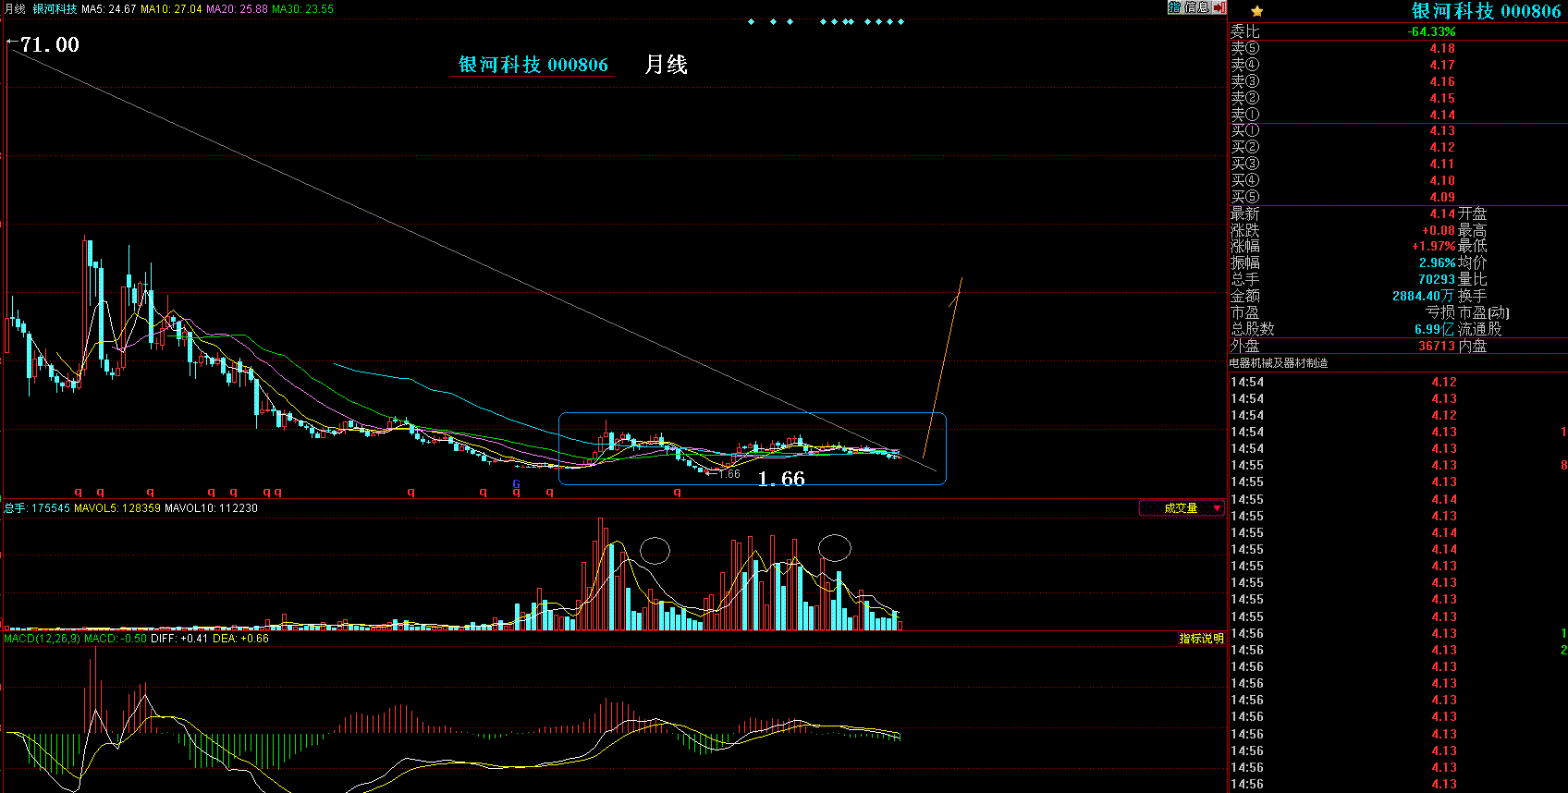Click the 银河科技 000806 title in quote panel
The height and width of the screenshot is (793, 1568).
[1486, 11]
